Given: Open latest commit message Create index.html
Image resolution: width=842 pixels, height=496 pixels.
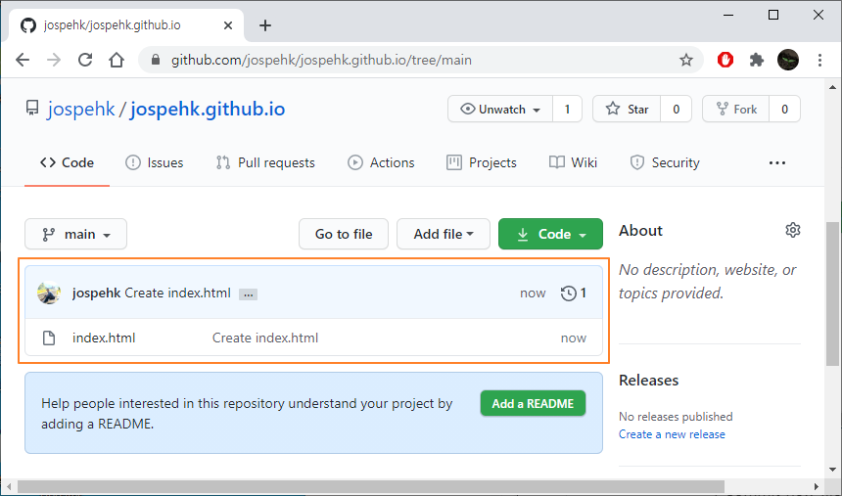Looking at the screenshot, I should pos(178,293).
